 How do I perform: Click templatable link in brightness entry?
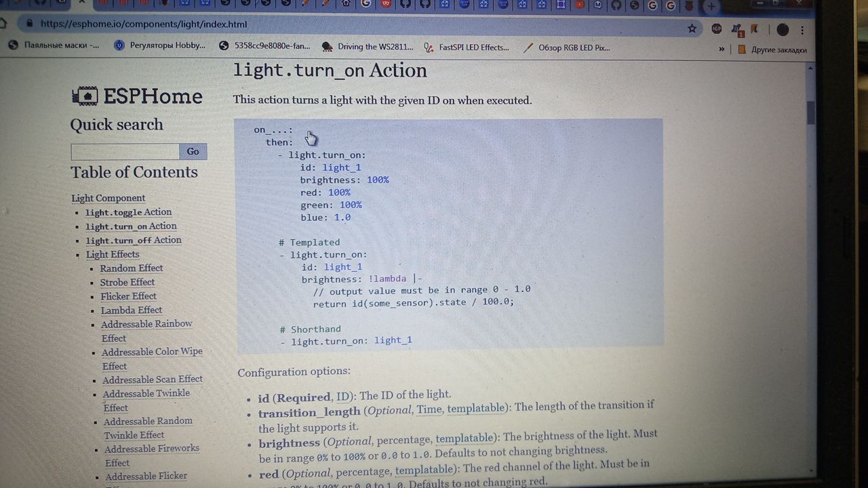pos(465,438)
